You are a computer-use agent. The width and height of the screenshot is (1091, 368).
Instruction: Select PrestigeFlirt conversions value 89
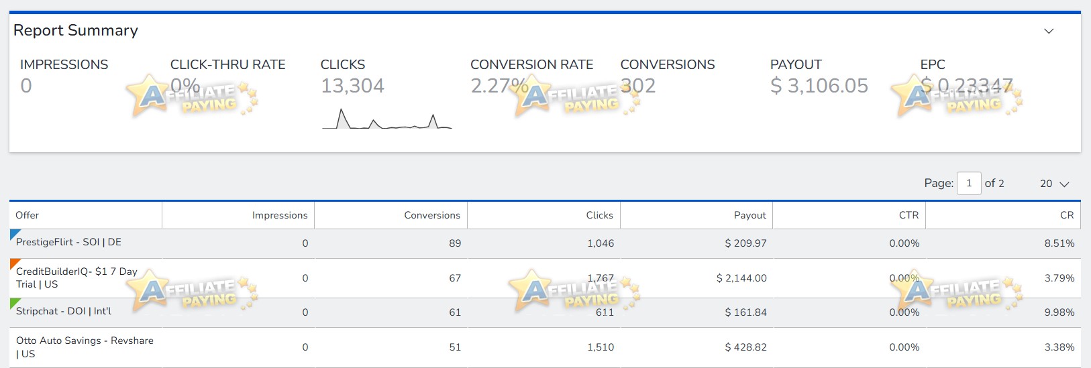pyautogui.click(x=455, y=243)
